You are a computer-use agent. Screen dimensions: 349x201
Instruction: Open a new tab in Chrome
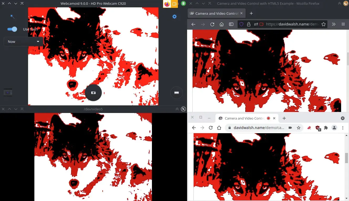(x=284, y=118)
